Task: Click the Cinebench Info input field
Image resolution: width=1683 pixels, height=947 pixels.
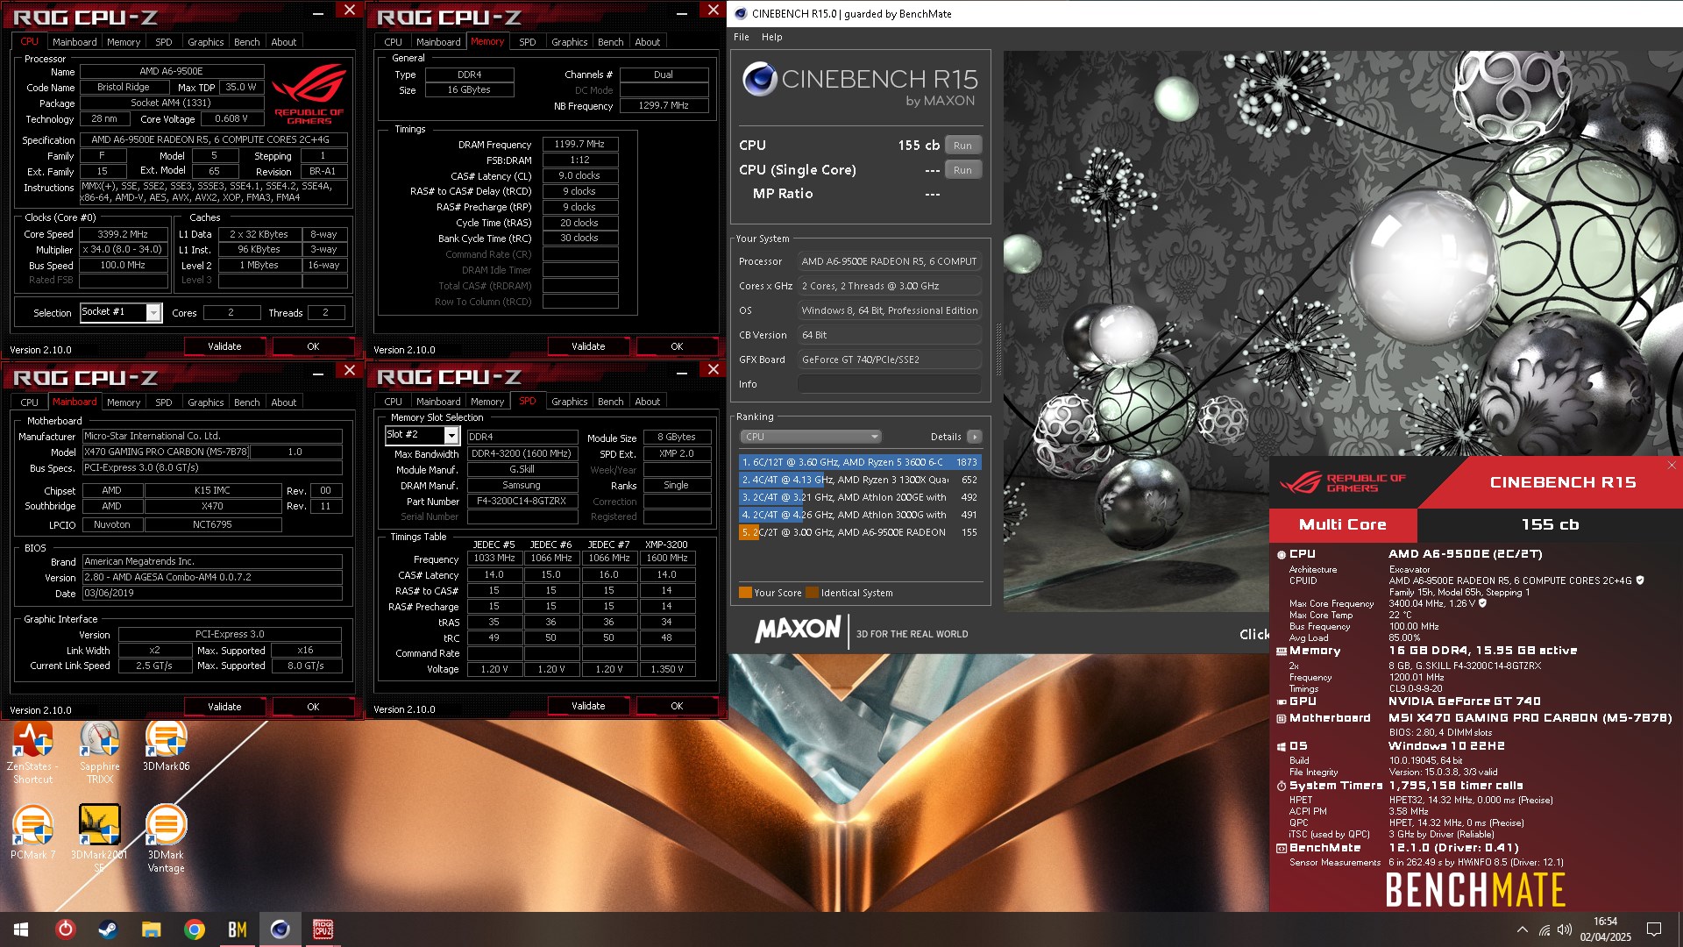Action: pos(889,384)
